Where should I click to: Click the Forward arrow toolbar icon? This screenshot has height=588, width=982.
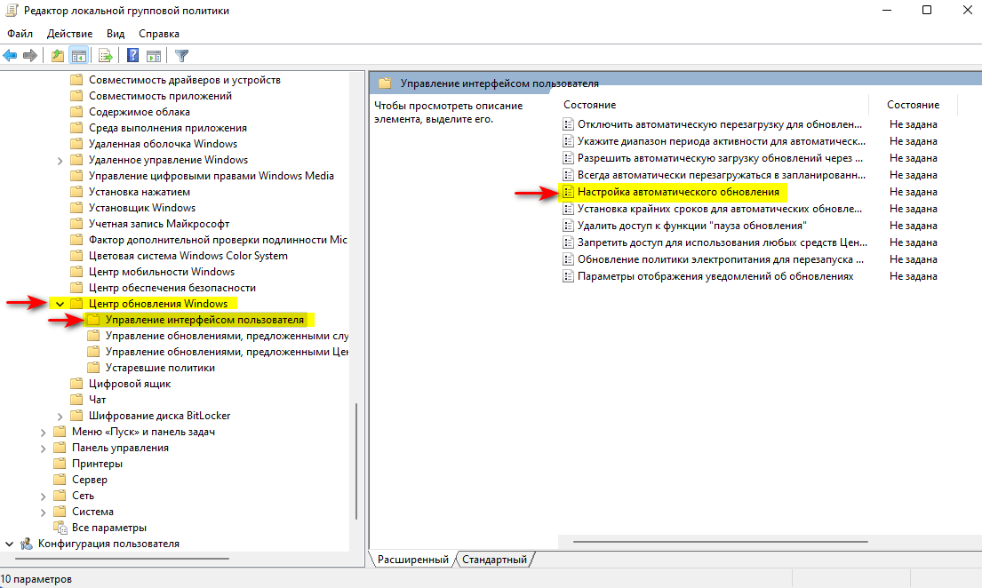(29, 56)
